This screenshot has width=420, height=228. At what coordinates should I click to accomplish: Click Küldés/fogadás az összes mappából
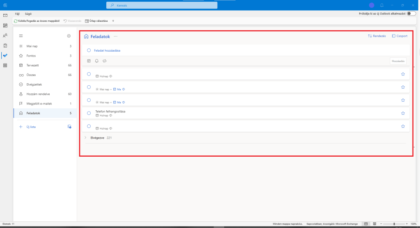point(37,21)
